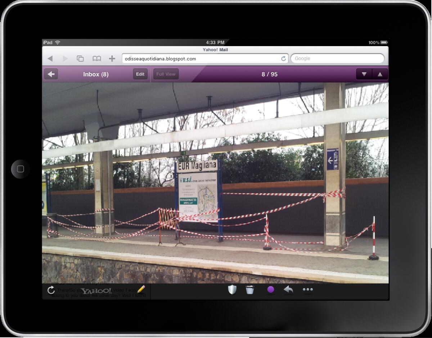
Task: Click the shield spam icon
Action: 232,290
